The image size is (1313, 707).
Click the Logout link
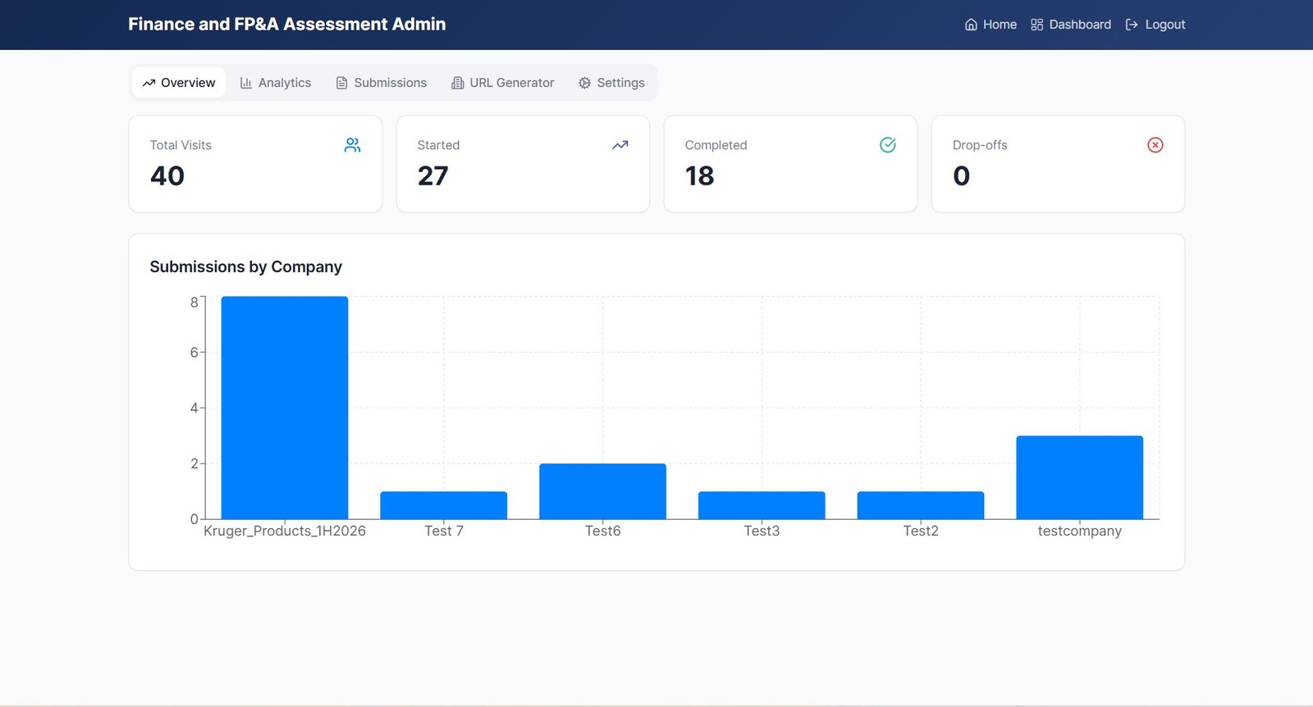[1155, 25]
